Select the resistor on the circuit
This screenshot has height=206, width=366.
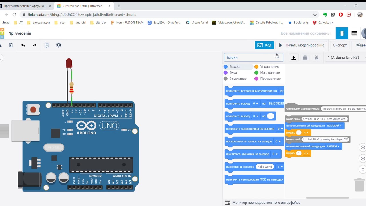click(71, 88)
